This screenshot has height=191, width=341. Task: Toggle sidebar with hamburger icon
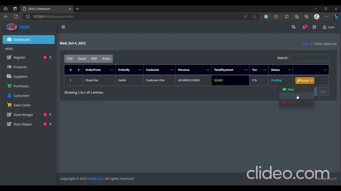63,27
